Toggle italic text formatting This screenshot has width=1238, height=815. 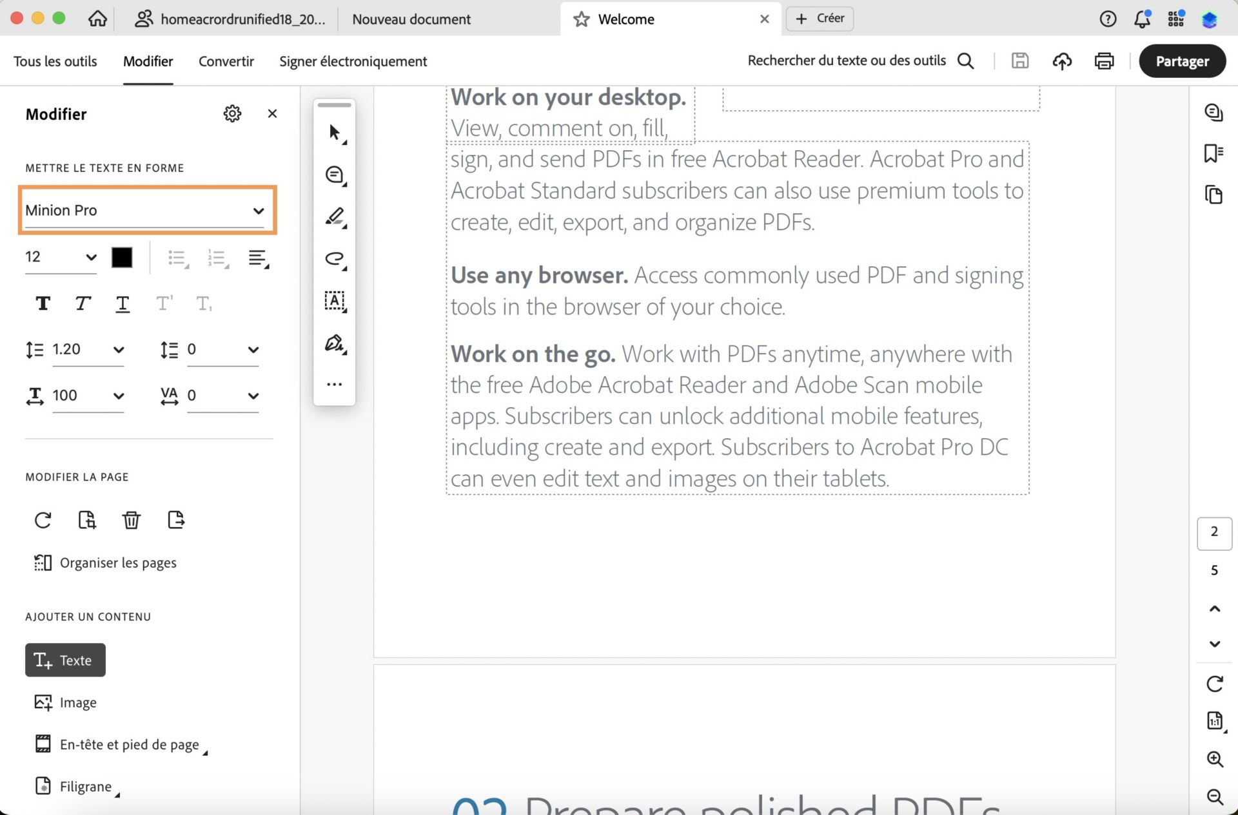click(x=83, y=303)
